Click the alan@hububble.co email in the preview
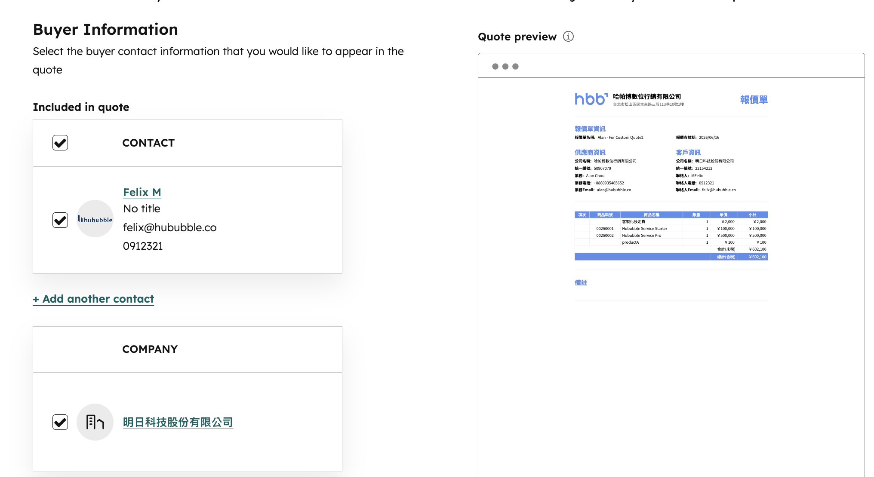874x478 pixels. tap(613, 190)
